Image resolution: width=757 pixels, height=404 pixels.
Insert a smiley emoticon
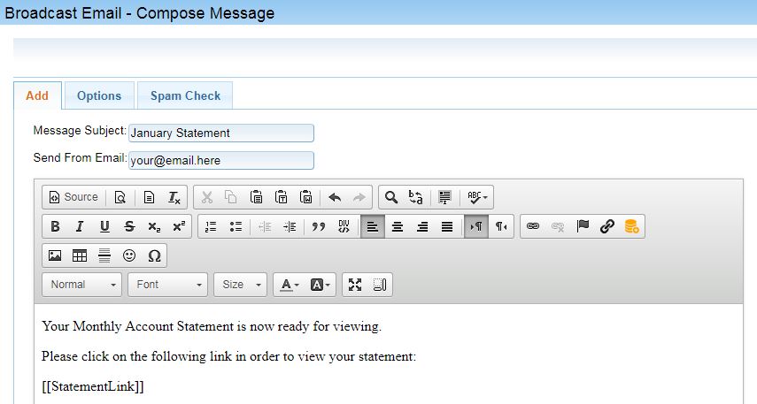pos(129,255)
